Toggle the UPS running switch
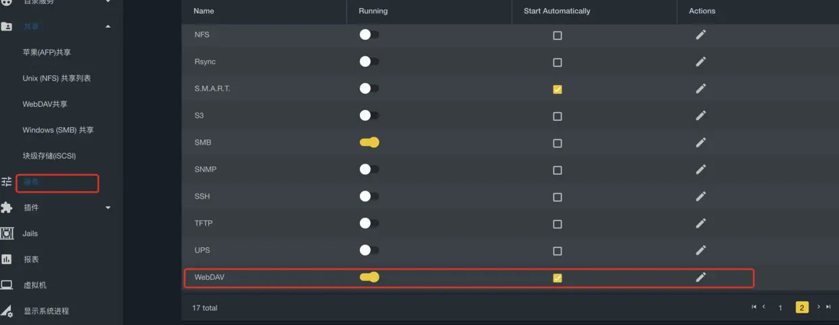839x325 pixels. coord(369,250)
